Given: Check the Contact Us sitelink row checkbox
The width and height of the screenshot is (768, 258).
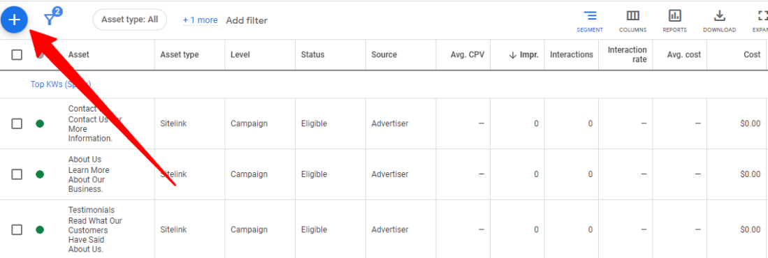Looking at the screenshot, I should [17, 123].
